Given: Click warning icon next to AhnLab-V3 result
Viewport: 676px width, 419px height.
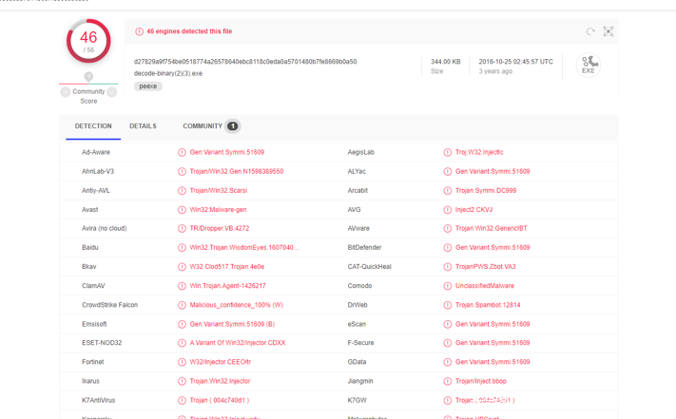Looking at the screenshot, I should [x=182, y=171].
